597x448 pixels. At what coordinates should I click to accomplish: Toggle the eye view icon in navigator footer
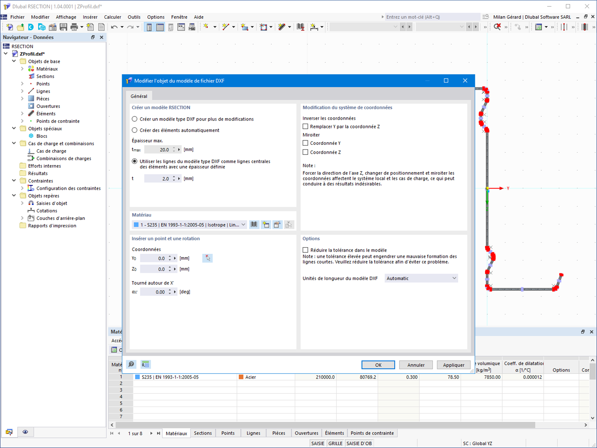pos(25,432)
